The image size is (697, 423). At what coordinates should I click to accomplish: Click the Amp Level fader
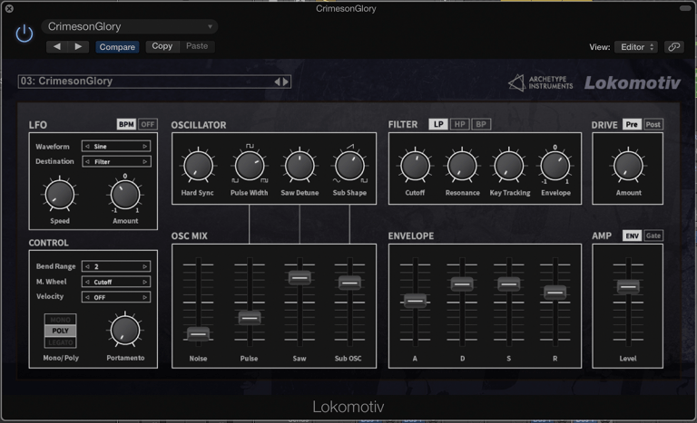[x=628, y=287]
